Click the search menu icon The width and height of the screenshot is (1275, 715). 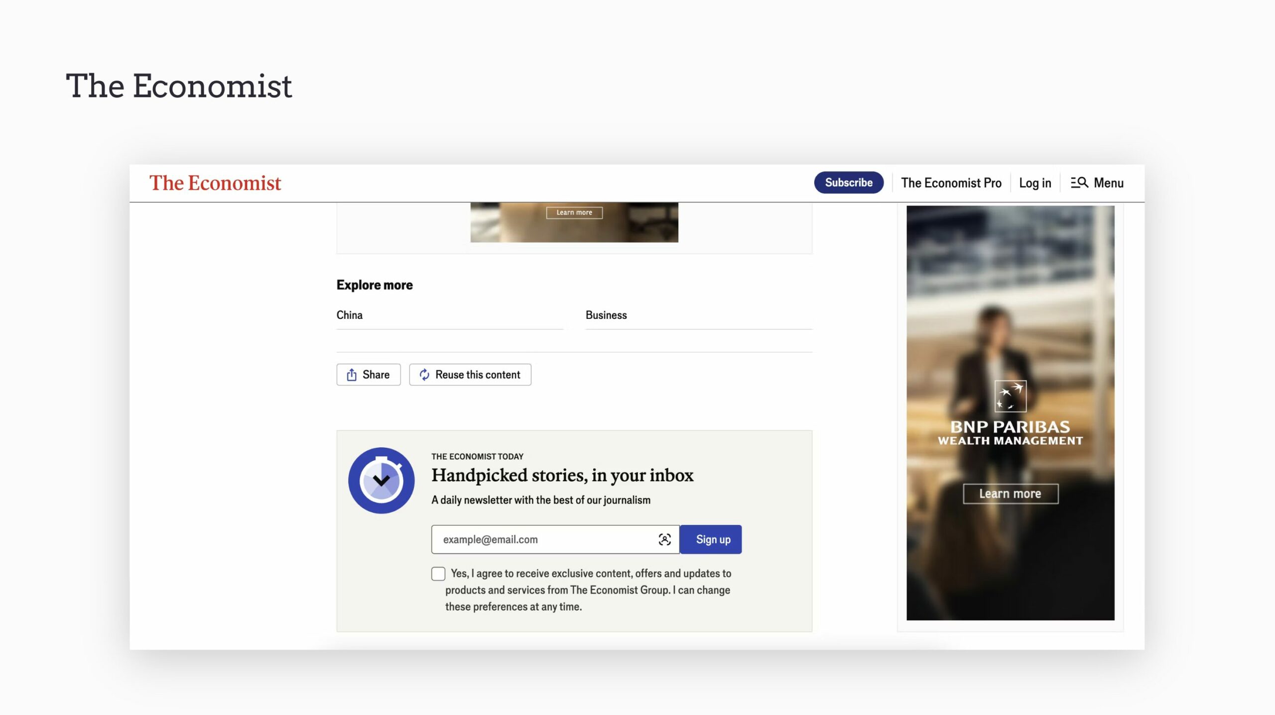[1079, 183]
